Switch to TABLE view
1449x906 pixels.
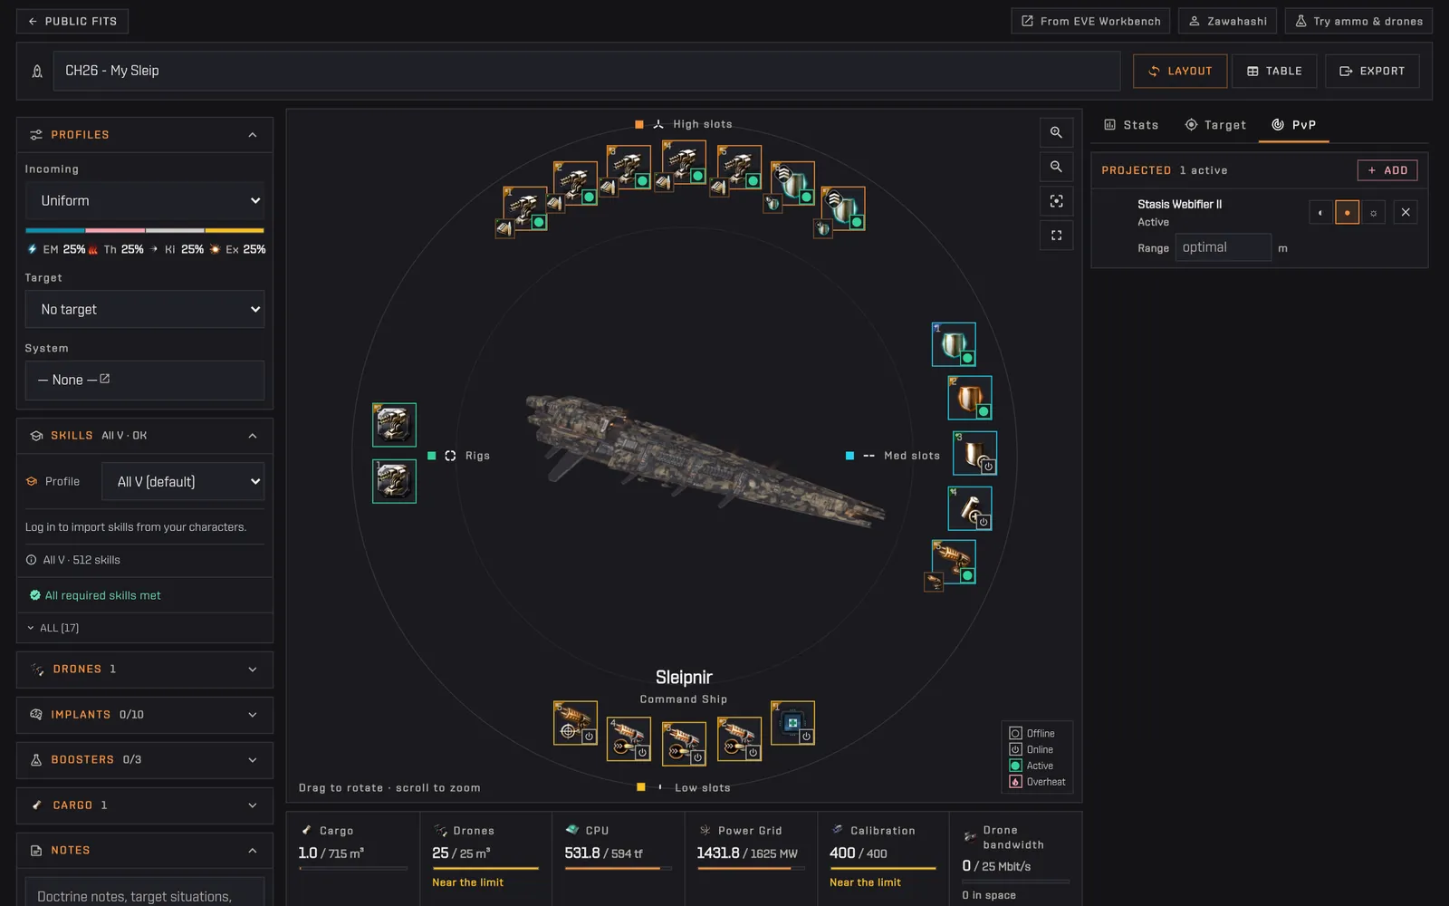pos(1274,71)
